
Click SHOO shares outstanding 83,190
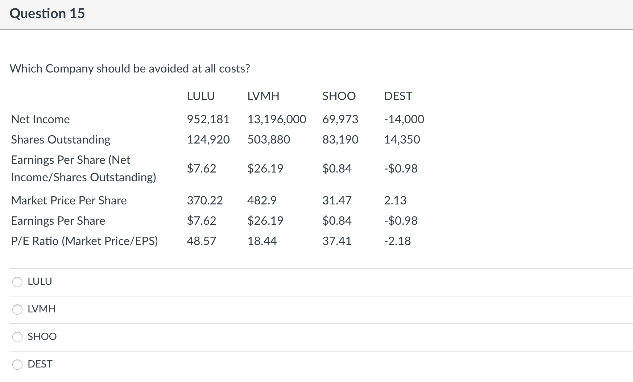point(340,140)
